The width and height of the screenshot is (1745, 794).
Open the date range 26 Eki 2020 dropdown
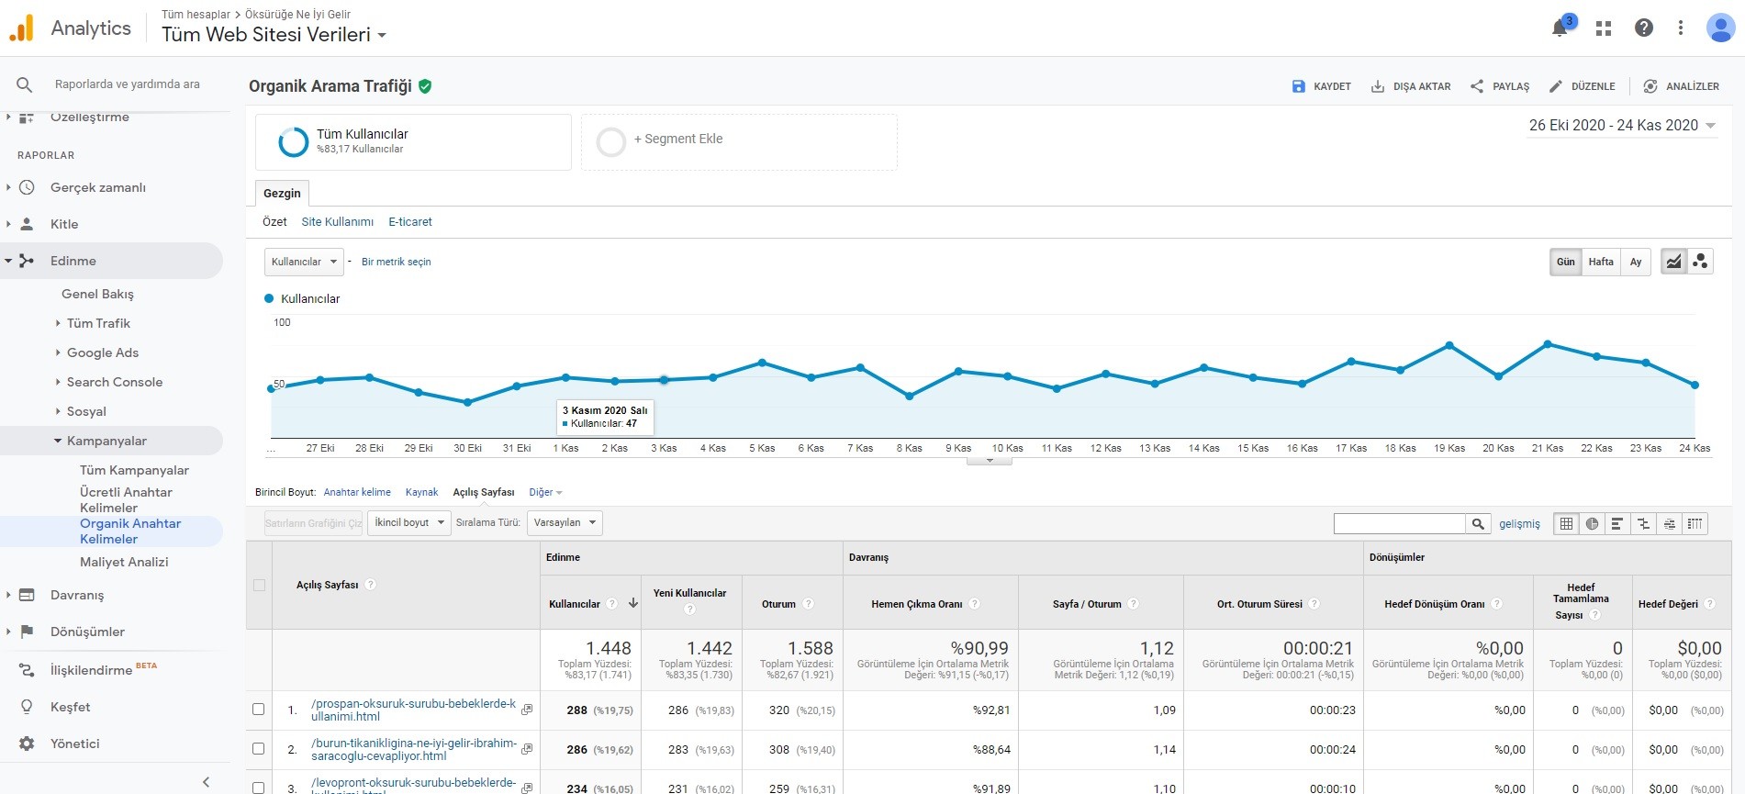(x=1622, y=126)
